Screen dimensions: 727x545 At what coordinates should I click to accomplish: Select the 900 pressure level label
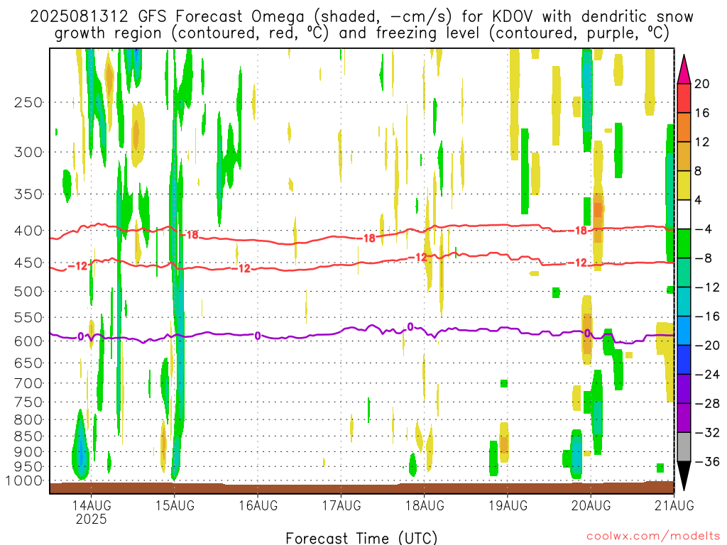[28, 452]
